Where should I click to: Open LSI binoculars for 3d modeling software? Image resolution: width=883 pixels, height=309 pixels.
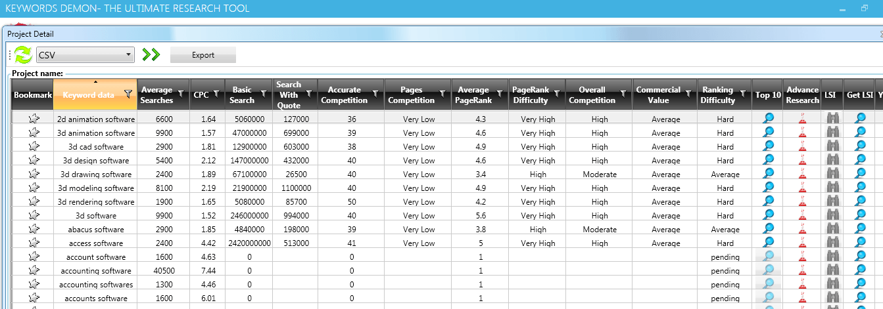(832, 188)
